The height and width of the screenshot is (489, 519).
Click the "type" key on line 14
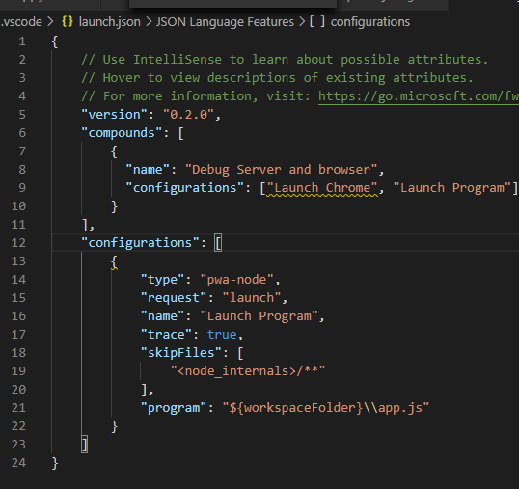tap(162, 280)
